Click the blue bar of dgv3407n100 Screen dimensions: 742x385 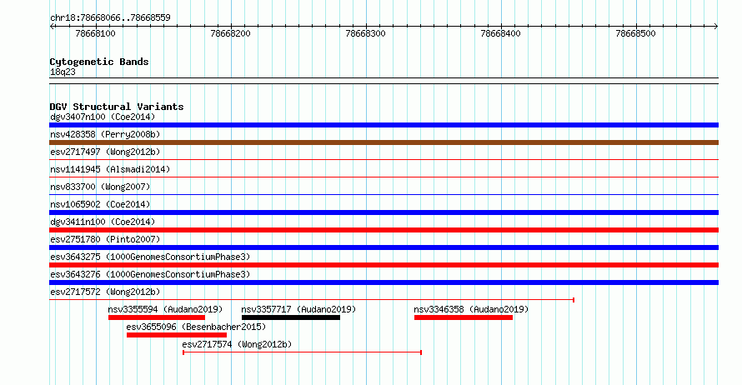click(384, 125)
